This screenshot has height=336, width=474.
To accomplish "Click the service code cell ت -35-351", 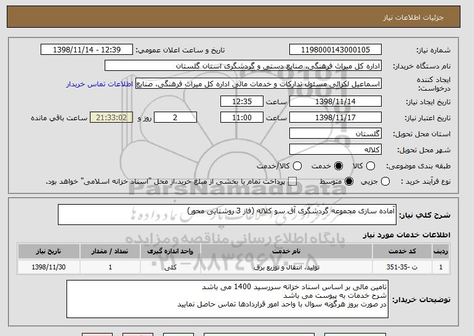I will click(x=402, y=268).
